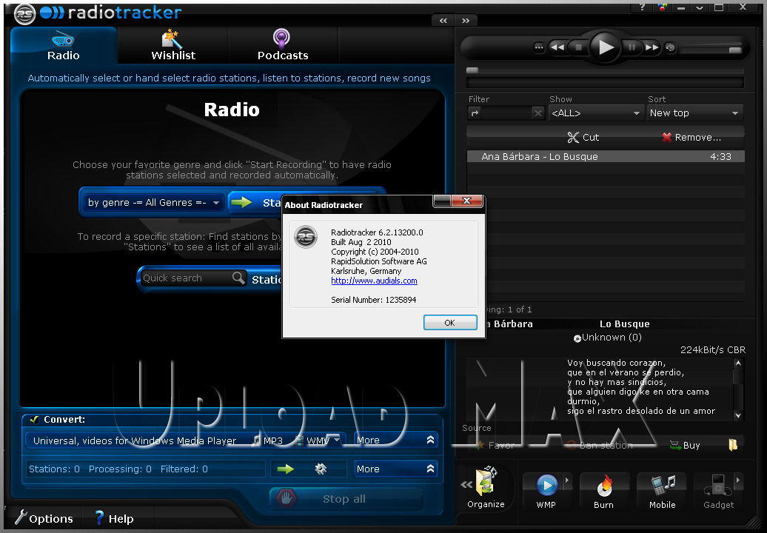
Task: Expand the Gadget options arrow
Action: 738,480
